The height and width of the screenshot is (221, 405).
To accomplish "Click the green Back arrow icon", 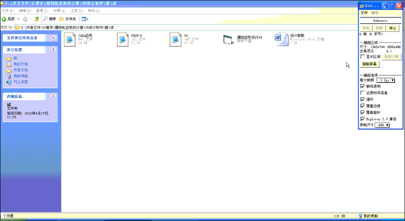I will pos(4,19).
